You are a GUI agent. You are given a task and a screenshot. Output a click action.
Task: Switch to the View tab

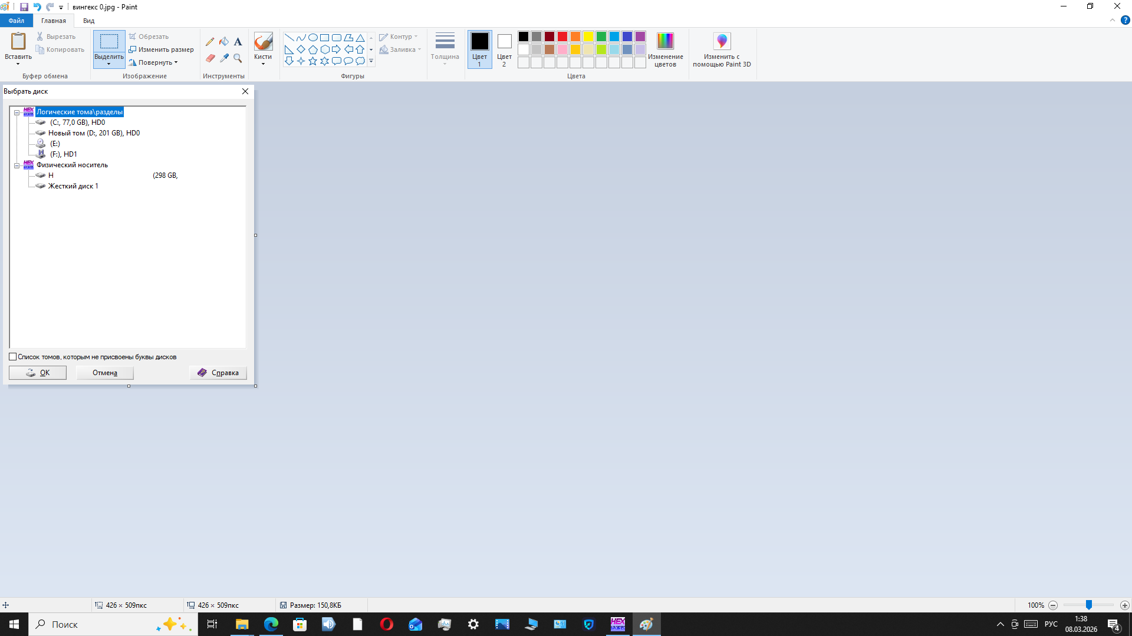(88, 21)
